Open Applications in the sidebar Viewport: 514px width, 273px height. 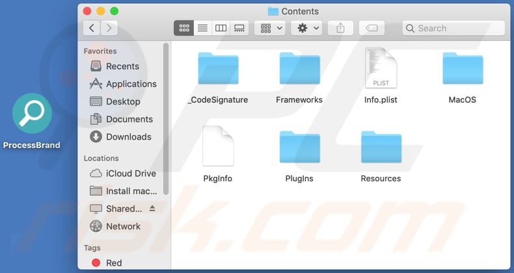(x=124, y=84)
